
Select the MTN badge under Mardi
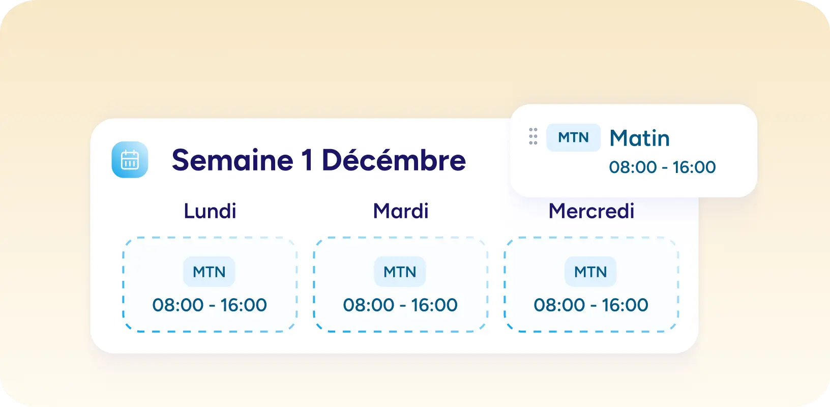[x=400, y=272]
